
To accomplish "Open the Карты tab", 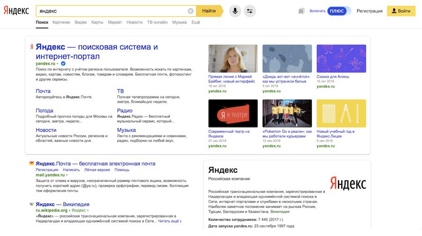I will tap(97, 23).
